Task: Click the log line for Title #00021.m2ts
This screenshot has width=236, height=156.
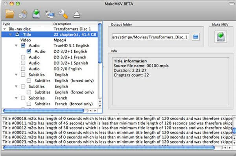Action: 118,132
